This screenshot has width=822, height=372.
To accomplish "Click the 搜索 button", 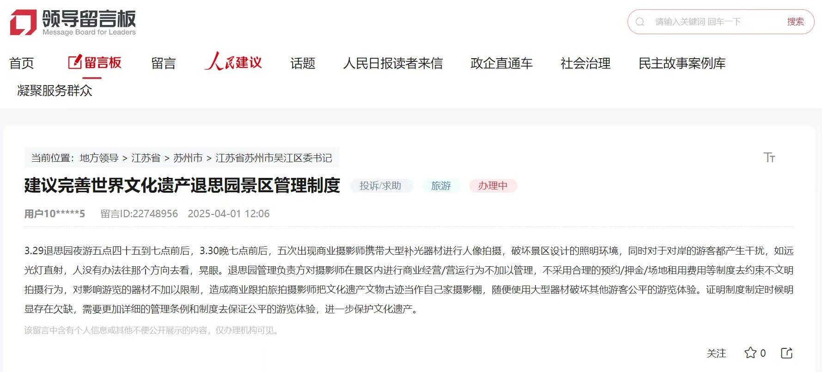I will (x=796, y=22).
